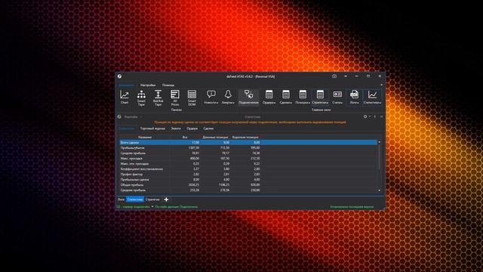This screenshot has height=272, width=483.
Task: Open the Smart DOM panel
Action: (192, 98)
